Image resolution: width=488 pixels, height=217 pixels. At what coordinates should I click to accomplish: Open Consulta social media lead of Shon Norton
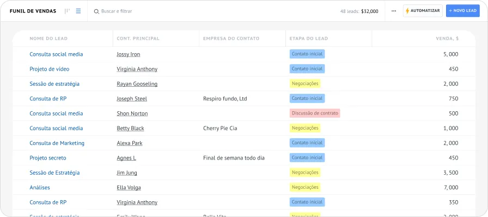click(x=56, y=113)
